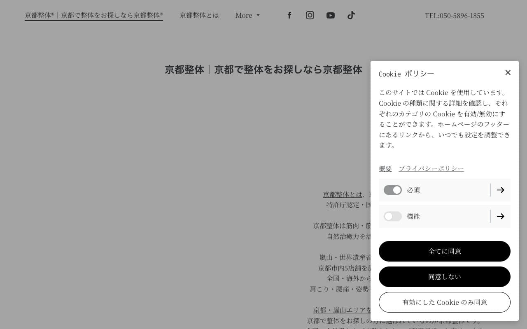Select 有効にした Cookie のみ同意
Image resolution: width=527 pixels, height=329 pixels.
point(445,302)
